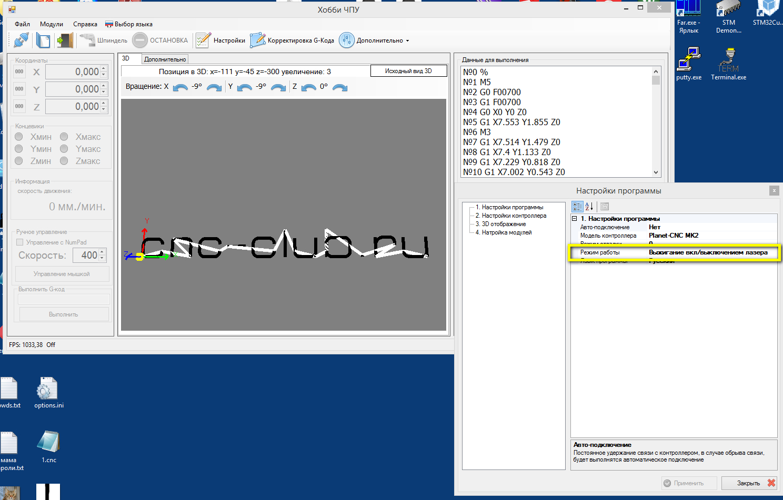This screenshot has height=500, width=783.
Task: Select the options.ini file on desktop
Action: pos(48,393)
